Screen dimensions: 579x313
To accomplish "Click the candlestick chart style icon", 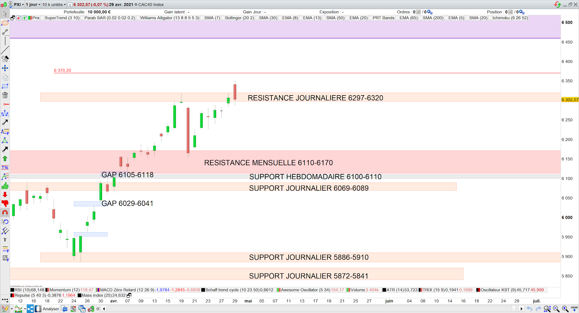I will tap(3, 5).
